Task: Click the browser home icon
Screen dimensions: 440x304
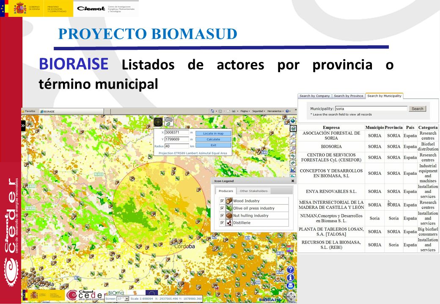Action: point(212,111)
